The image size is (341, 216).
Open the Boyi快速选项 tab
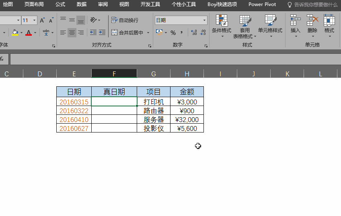click(x=222, y=4)
